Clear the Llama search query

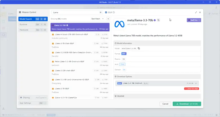[x=101, y=12]
